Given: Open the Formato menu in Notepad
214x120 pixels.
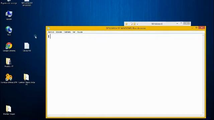Looking at the screenshot, I should point(67,32).
